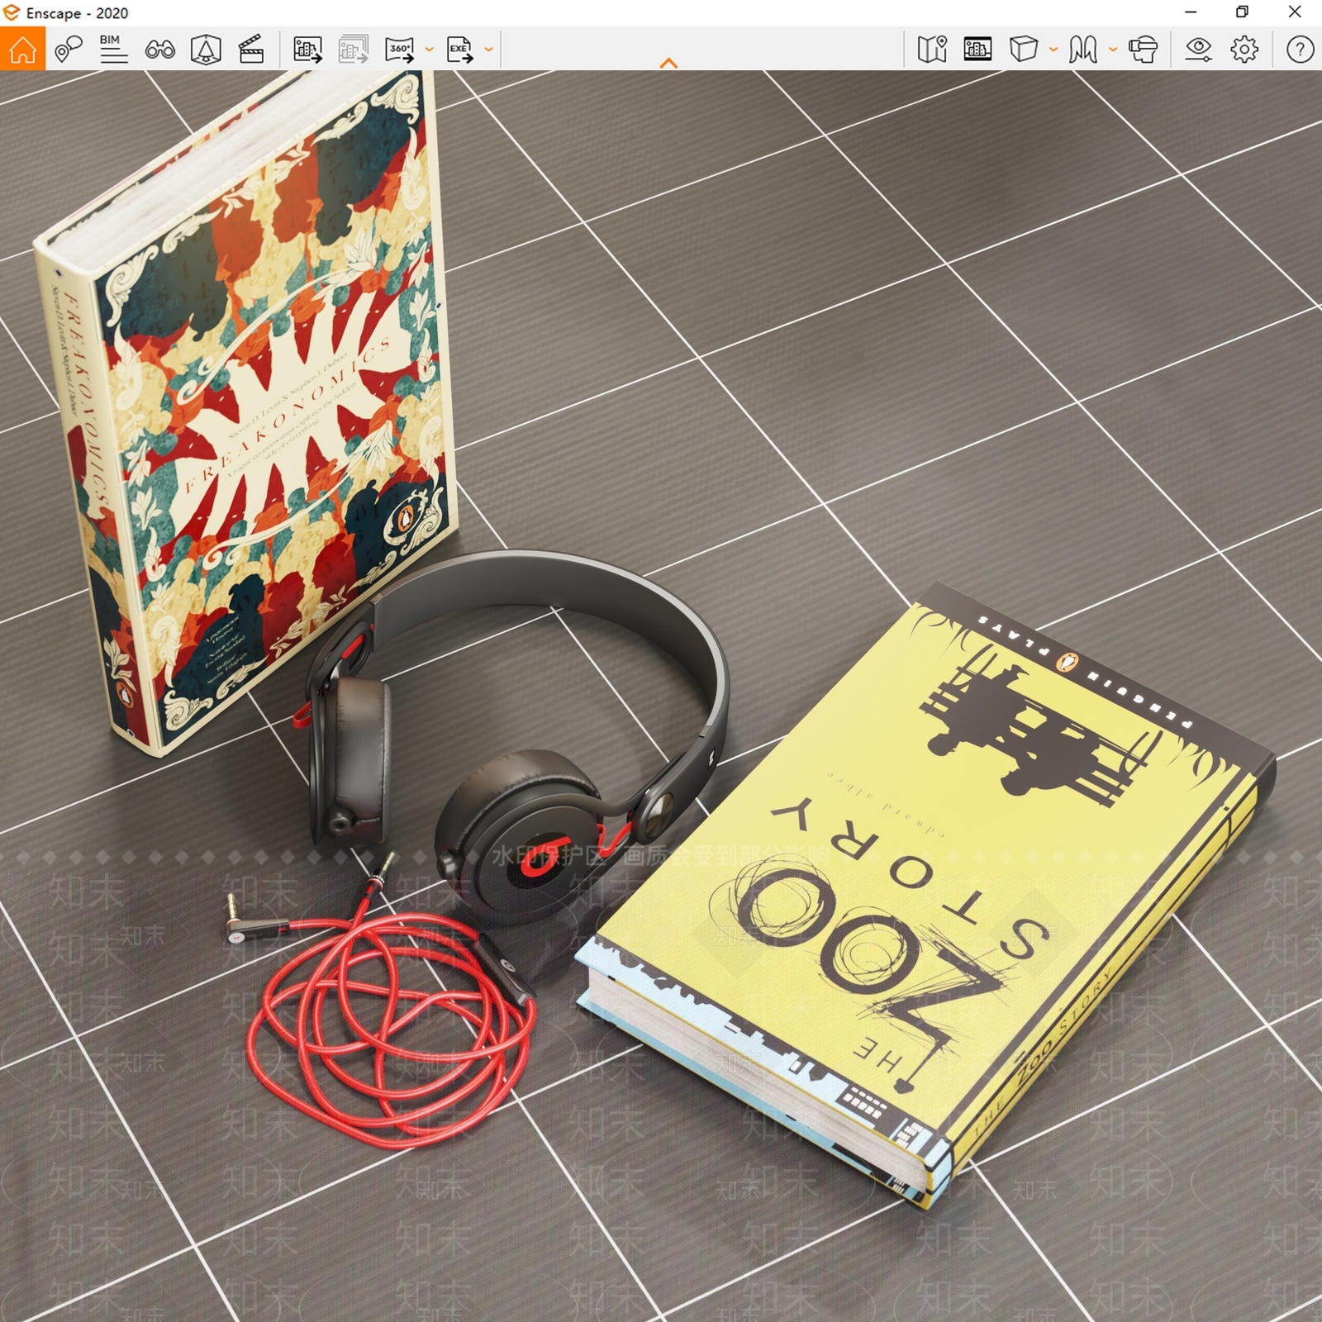Toggle the 3D box view mode icon

pyautogui.click(x=1023, y=50)
